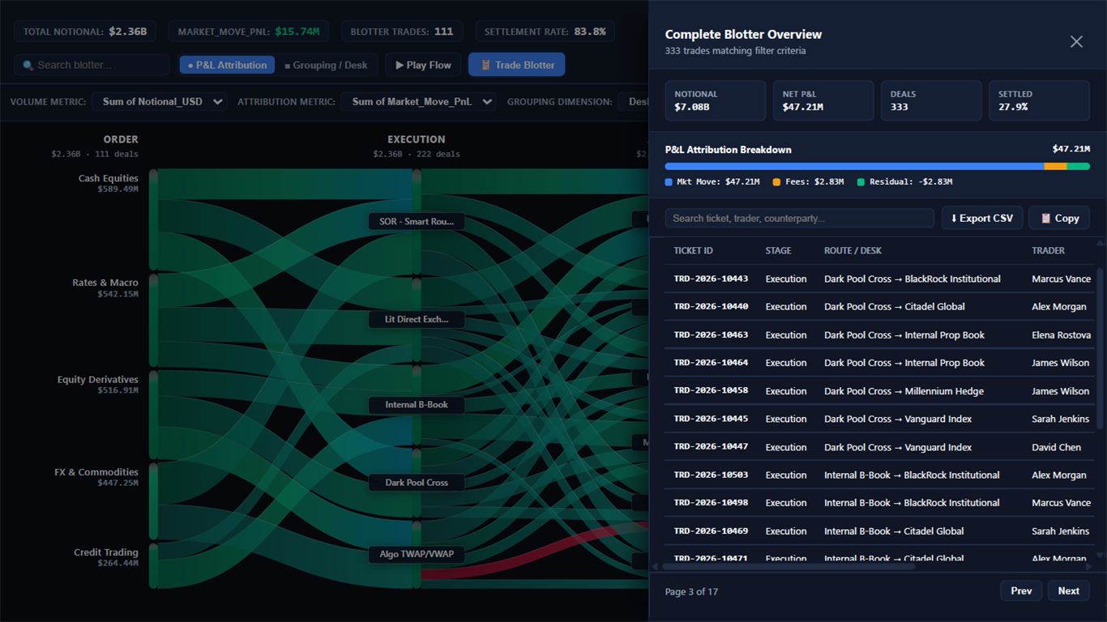Click the Export CSV button
Viewport: 1107px width, 622px height.
(981, 218)
